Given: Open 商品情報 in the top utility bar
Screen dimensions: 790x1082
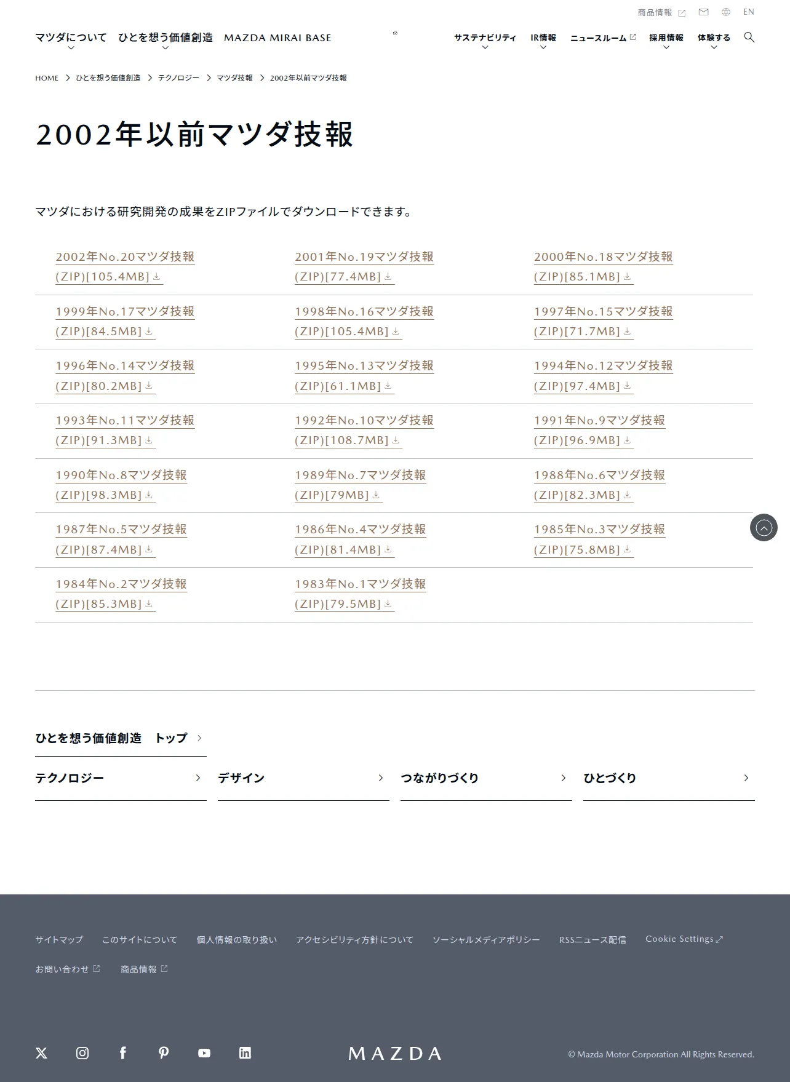Looking at the screenshot, I should pos(661,12).
